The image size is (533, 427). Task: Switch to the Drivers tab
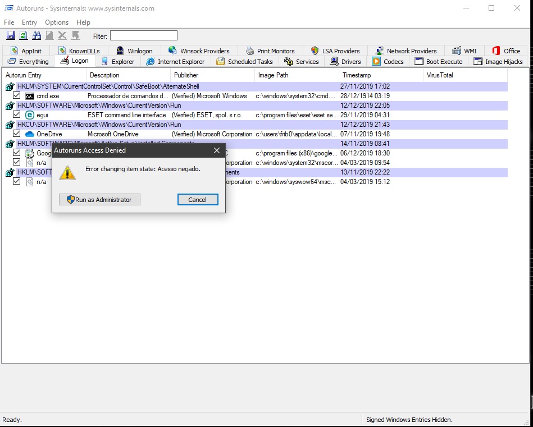click(x=345, y=62)
